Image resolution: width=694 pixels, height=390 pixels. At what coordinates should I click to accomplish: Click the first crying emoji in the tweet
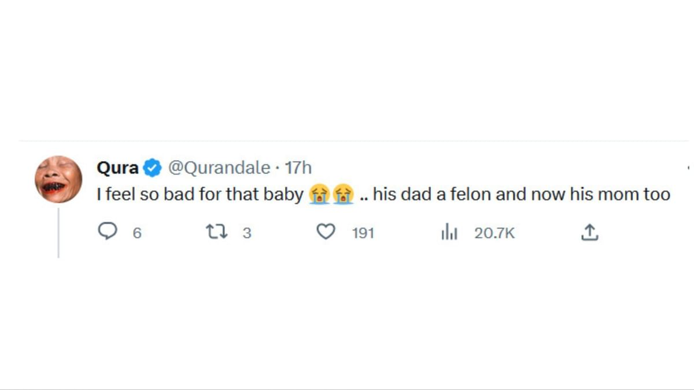pyautogui.click(x=319, y=195)
